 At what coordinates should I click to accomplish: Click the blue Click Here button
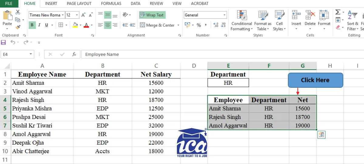(315, 80)
